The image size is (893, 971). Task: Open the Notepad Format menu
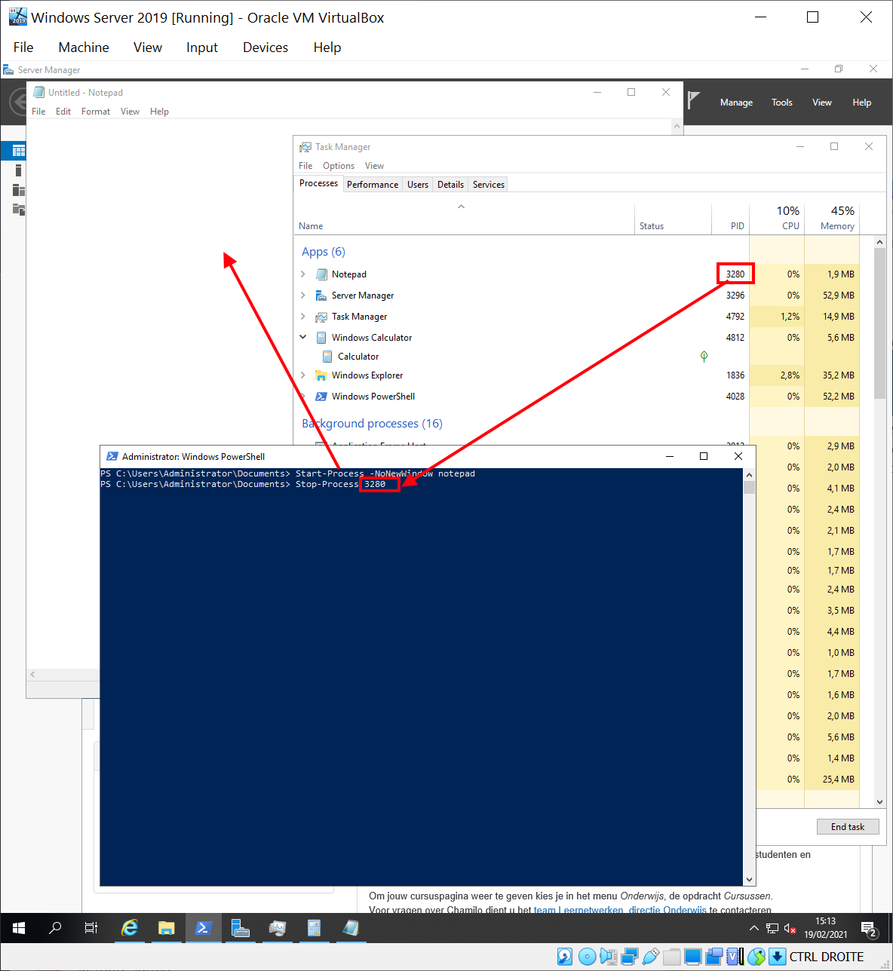[x=96, y=112]
